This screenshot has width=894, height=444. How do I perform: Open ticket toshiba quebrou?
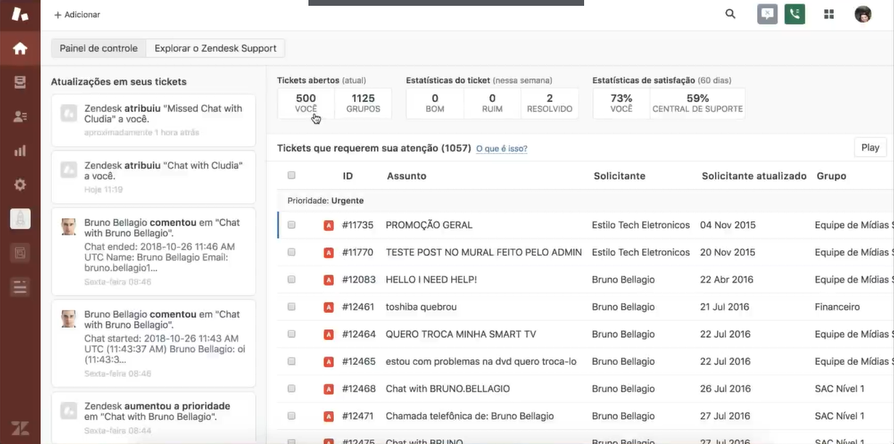(421, 307)
